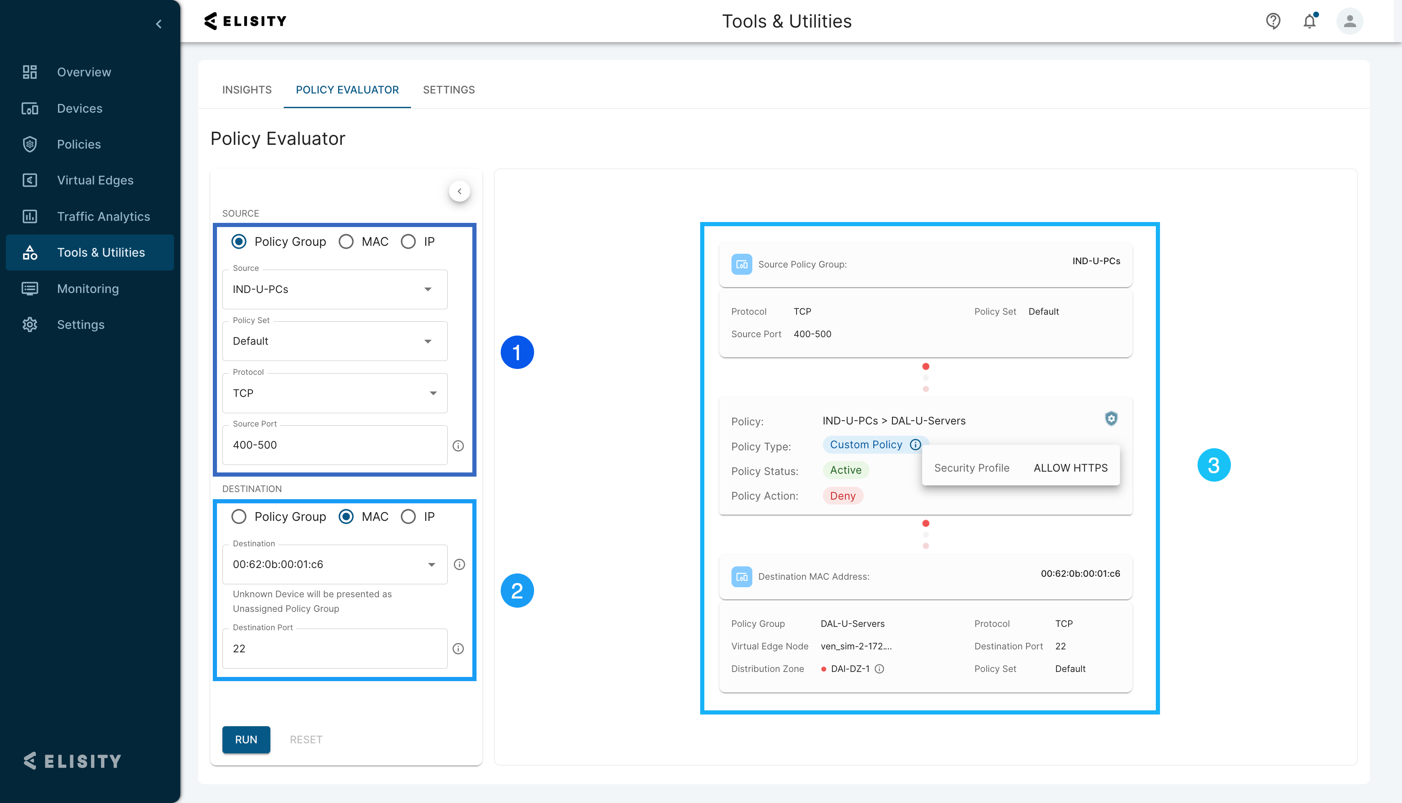Click the info icon on Custom Policy chip
1402x803 pixels.
(x=915, y=444)
